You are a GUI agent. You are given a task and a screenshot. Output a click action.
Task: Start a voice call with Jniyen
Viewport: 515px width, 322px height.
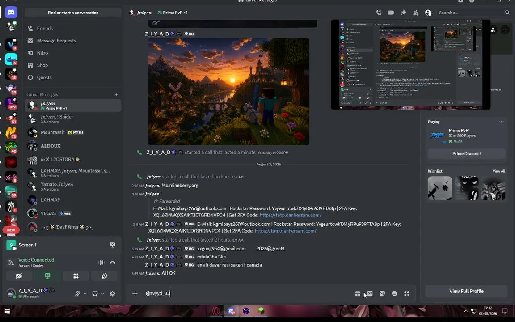[x=379, y=13]
